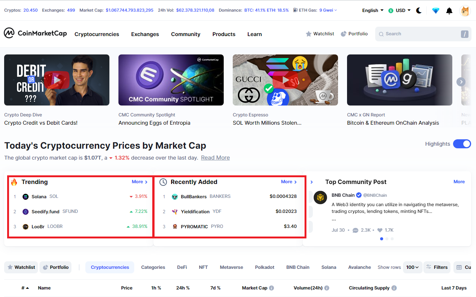476x297 pixels.
Task: Click into the Search field
Action: pyautogui.click(x=423, y=34)
